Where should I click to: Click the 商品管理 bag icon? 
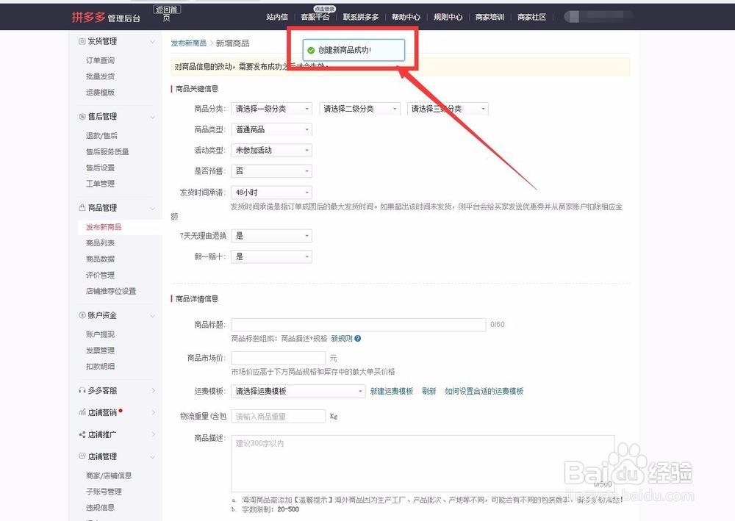coord(82,207)
